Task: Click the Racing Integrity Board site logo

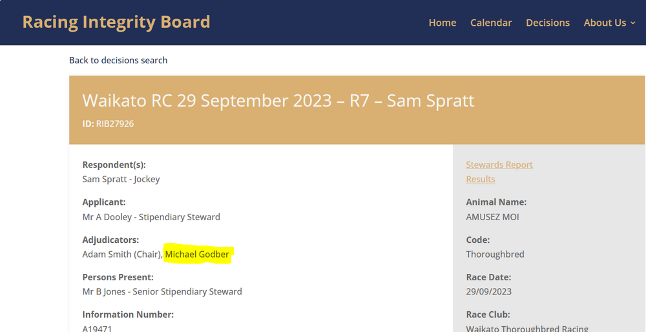Action: (116, 22)
